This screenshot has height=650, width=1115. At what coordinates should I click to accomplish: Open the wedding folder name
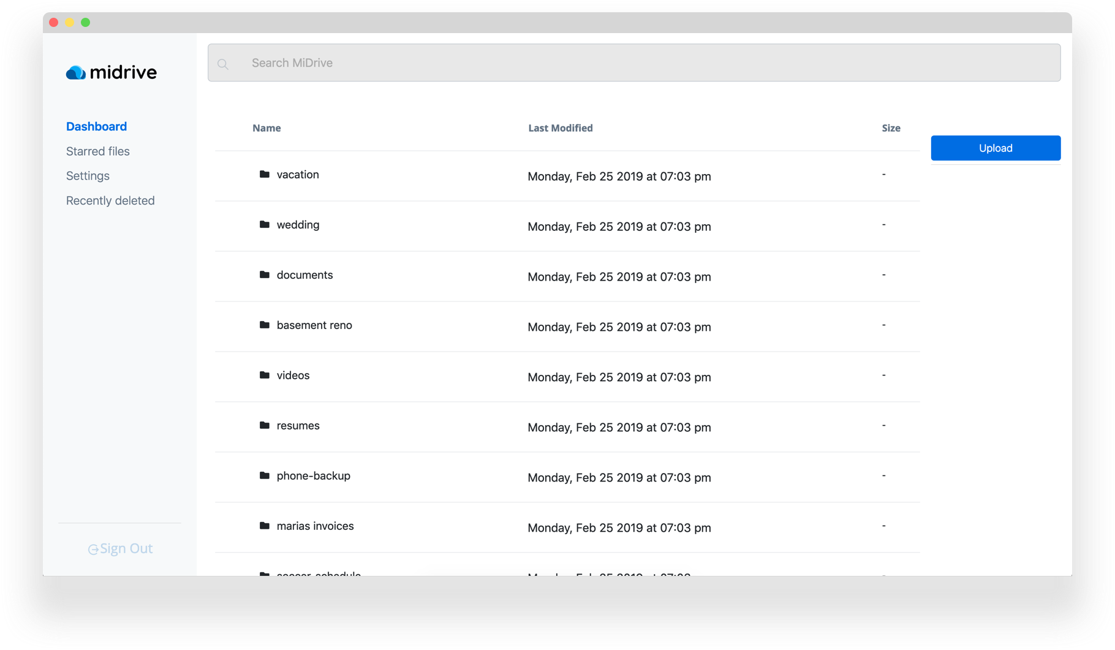coord(298,225)
